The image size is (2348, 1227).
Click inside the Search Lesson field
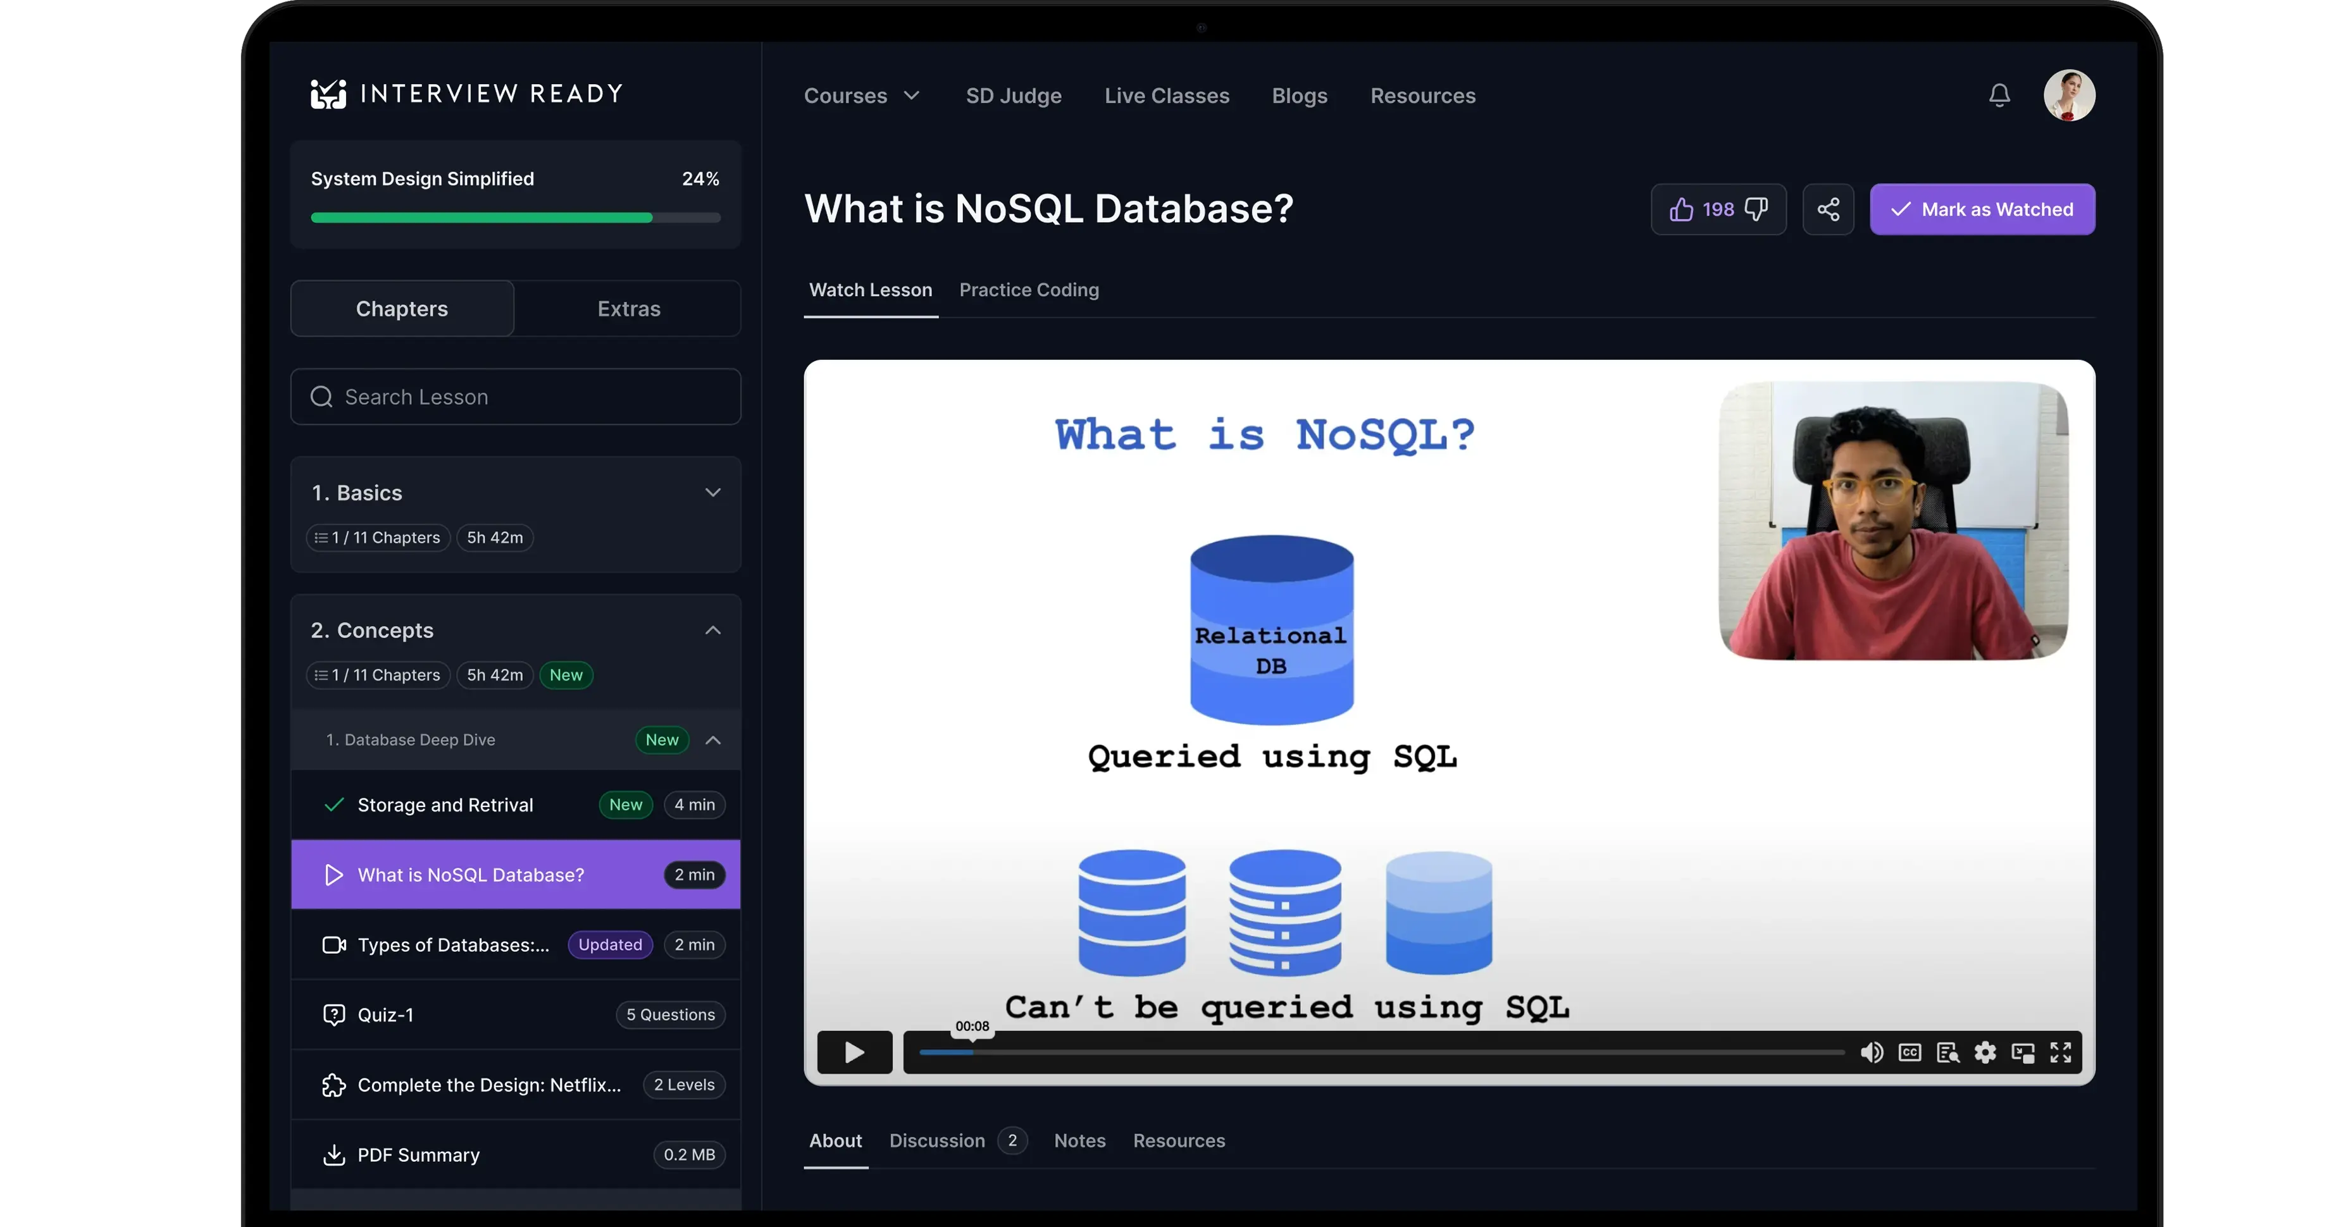(x=515, y=397)
